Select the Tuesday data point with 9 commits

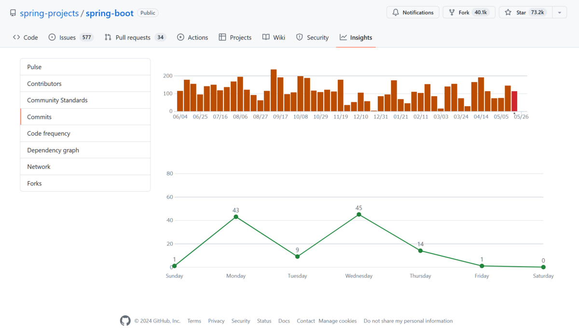coord(297,257)
